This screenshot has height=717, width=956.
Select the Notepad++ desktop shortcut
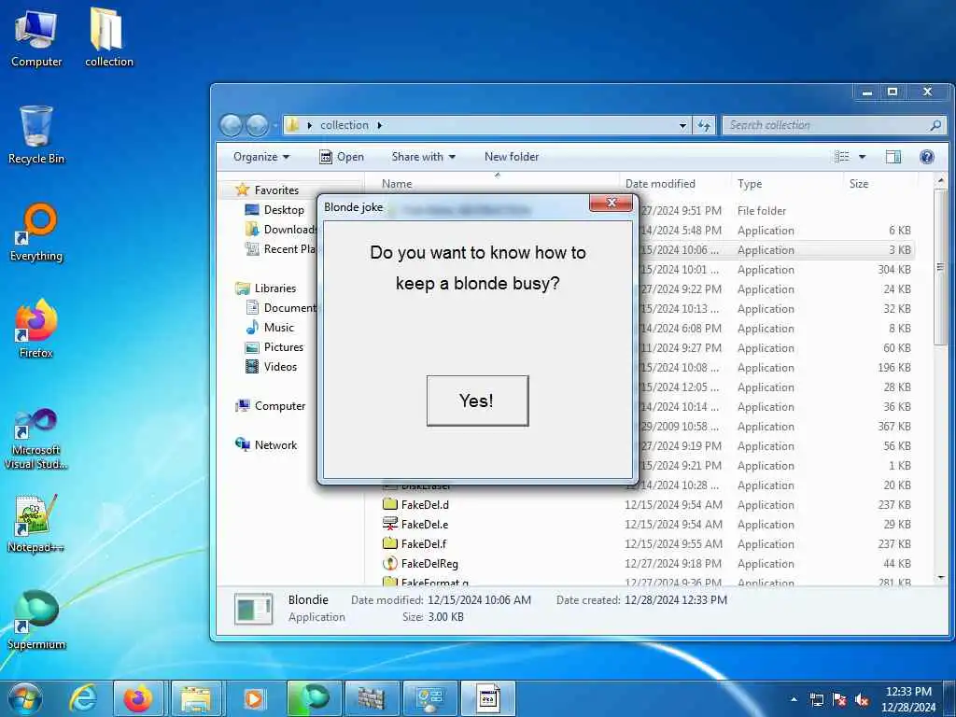36,523
